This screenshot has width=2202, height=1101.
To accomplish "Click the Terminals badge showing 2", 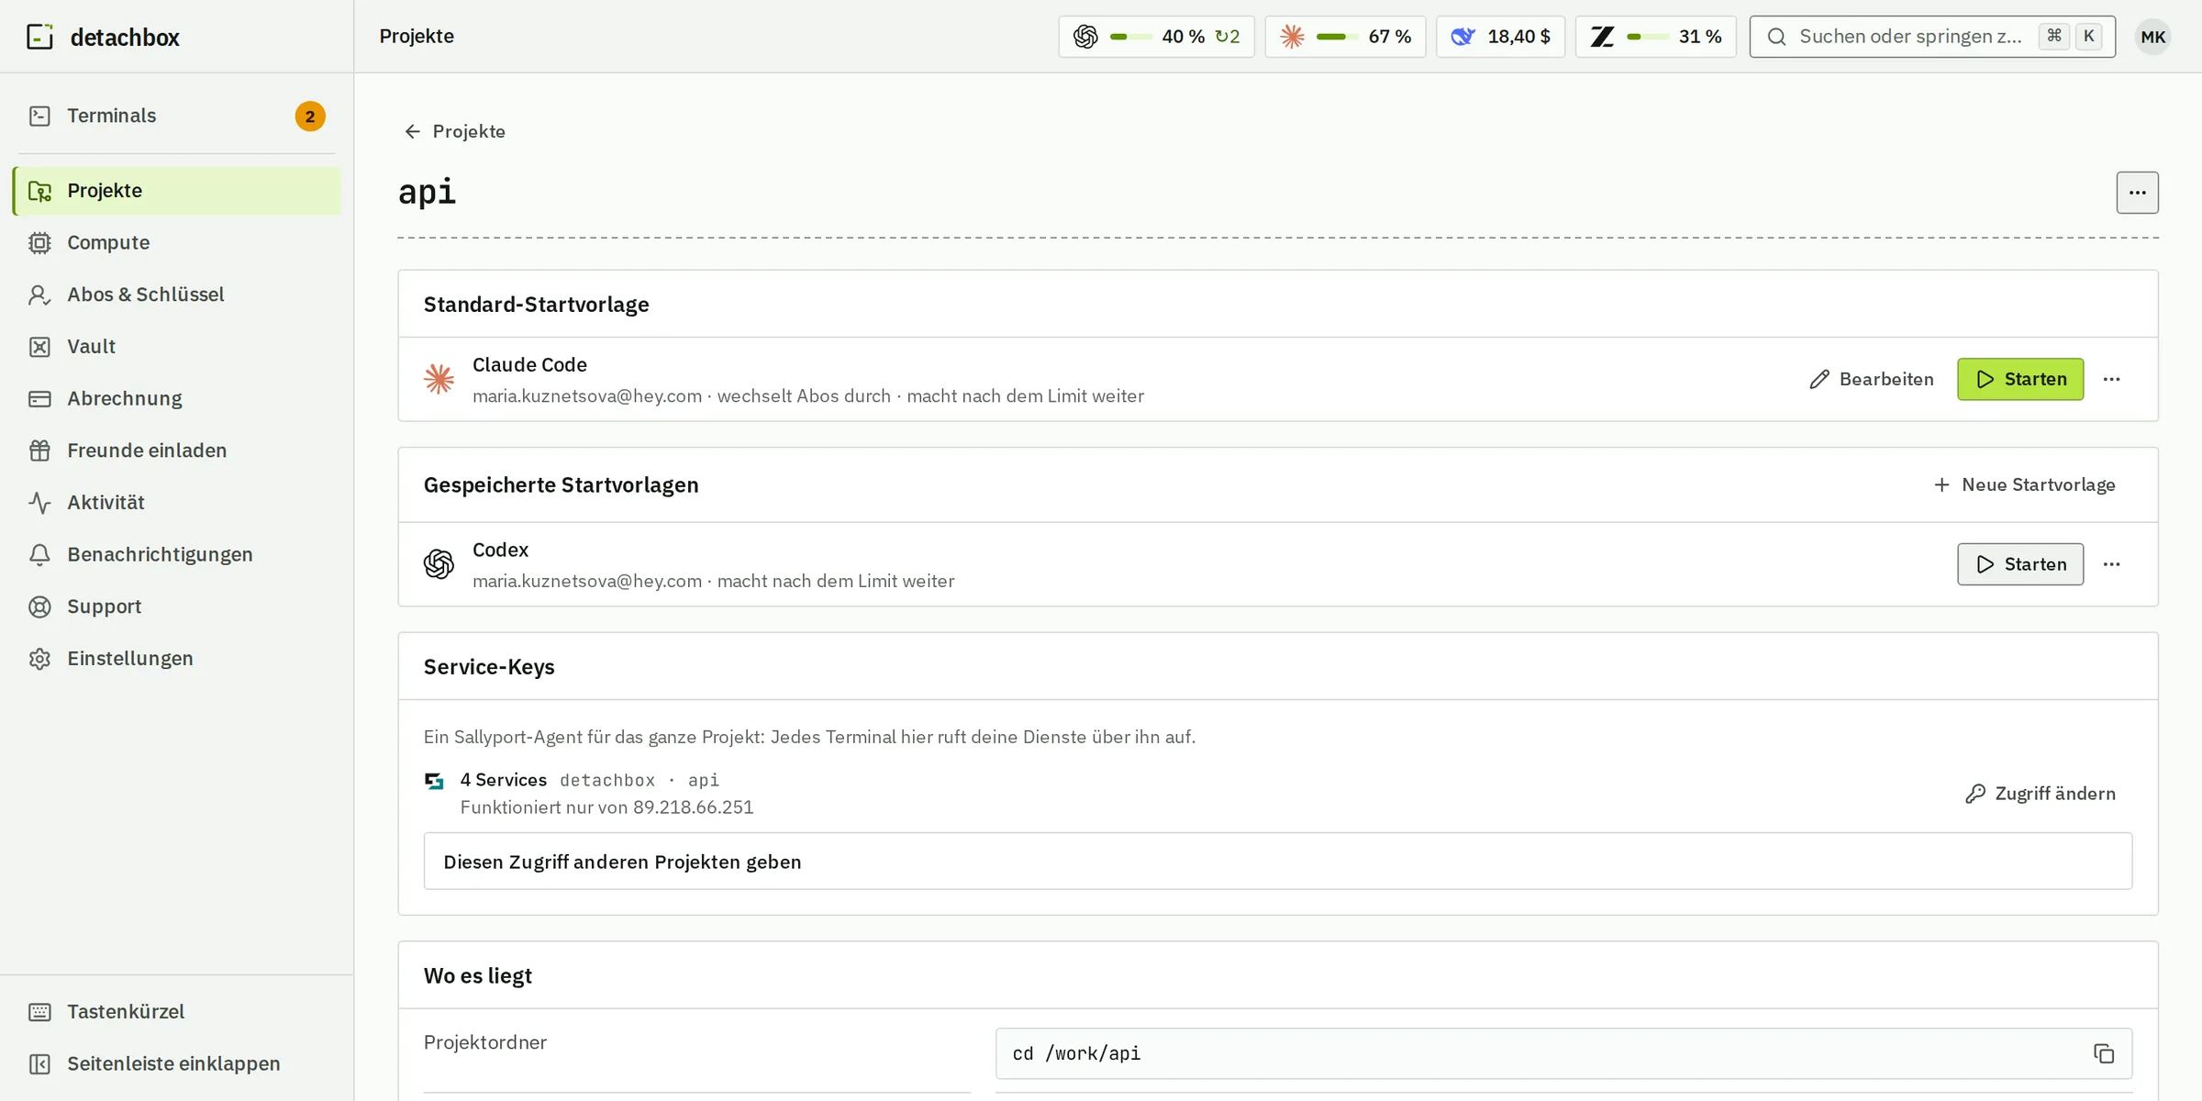I will coord(310,117).
